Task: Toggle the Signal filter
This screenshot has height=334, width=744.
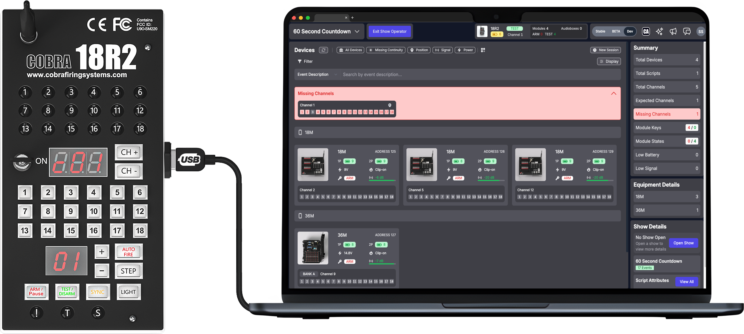Action: (x=443, y=50)
